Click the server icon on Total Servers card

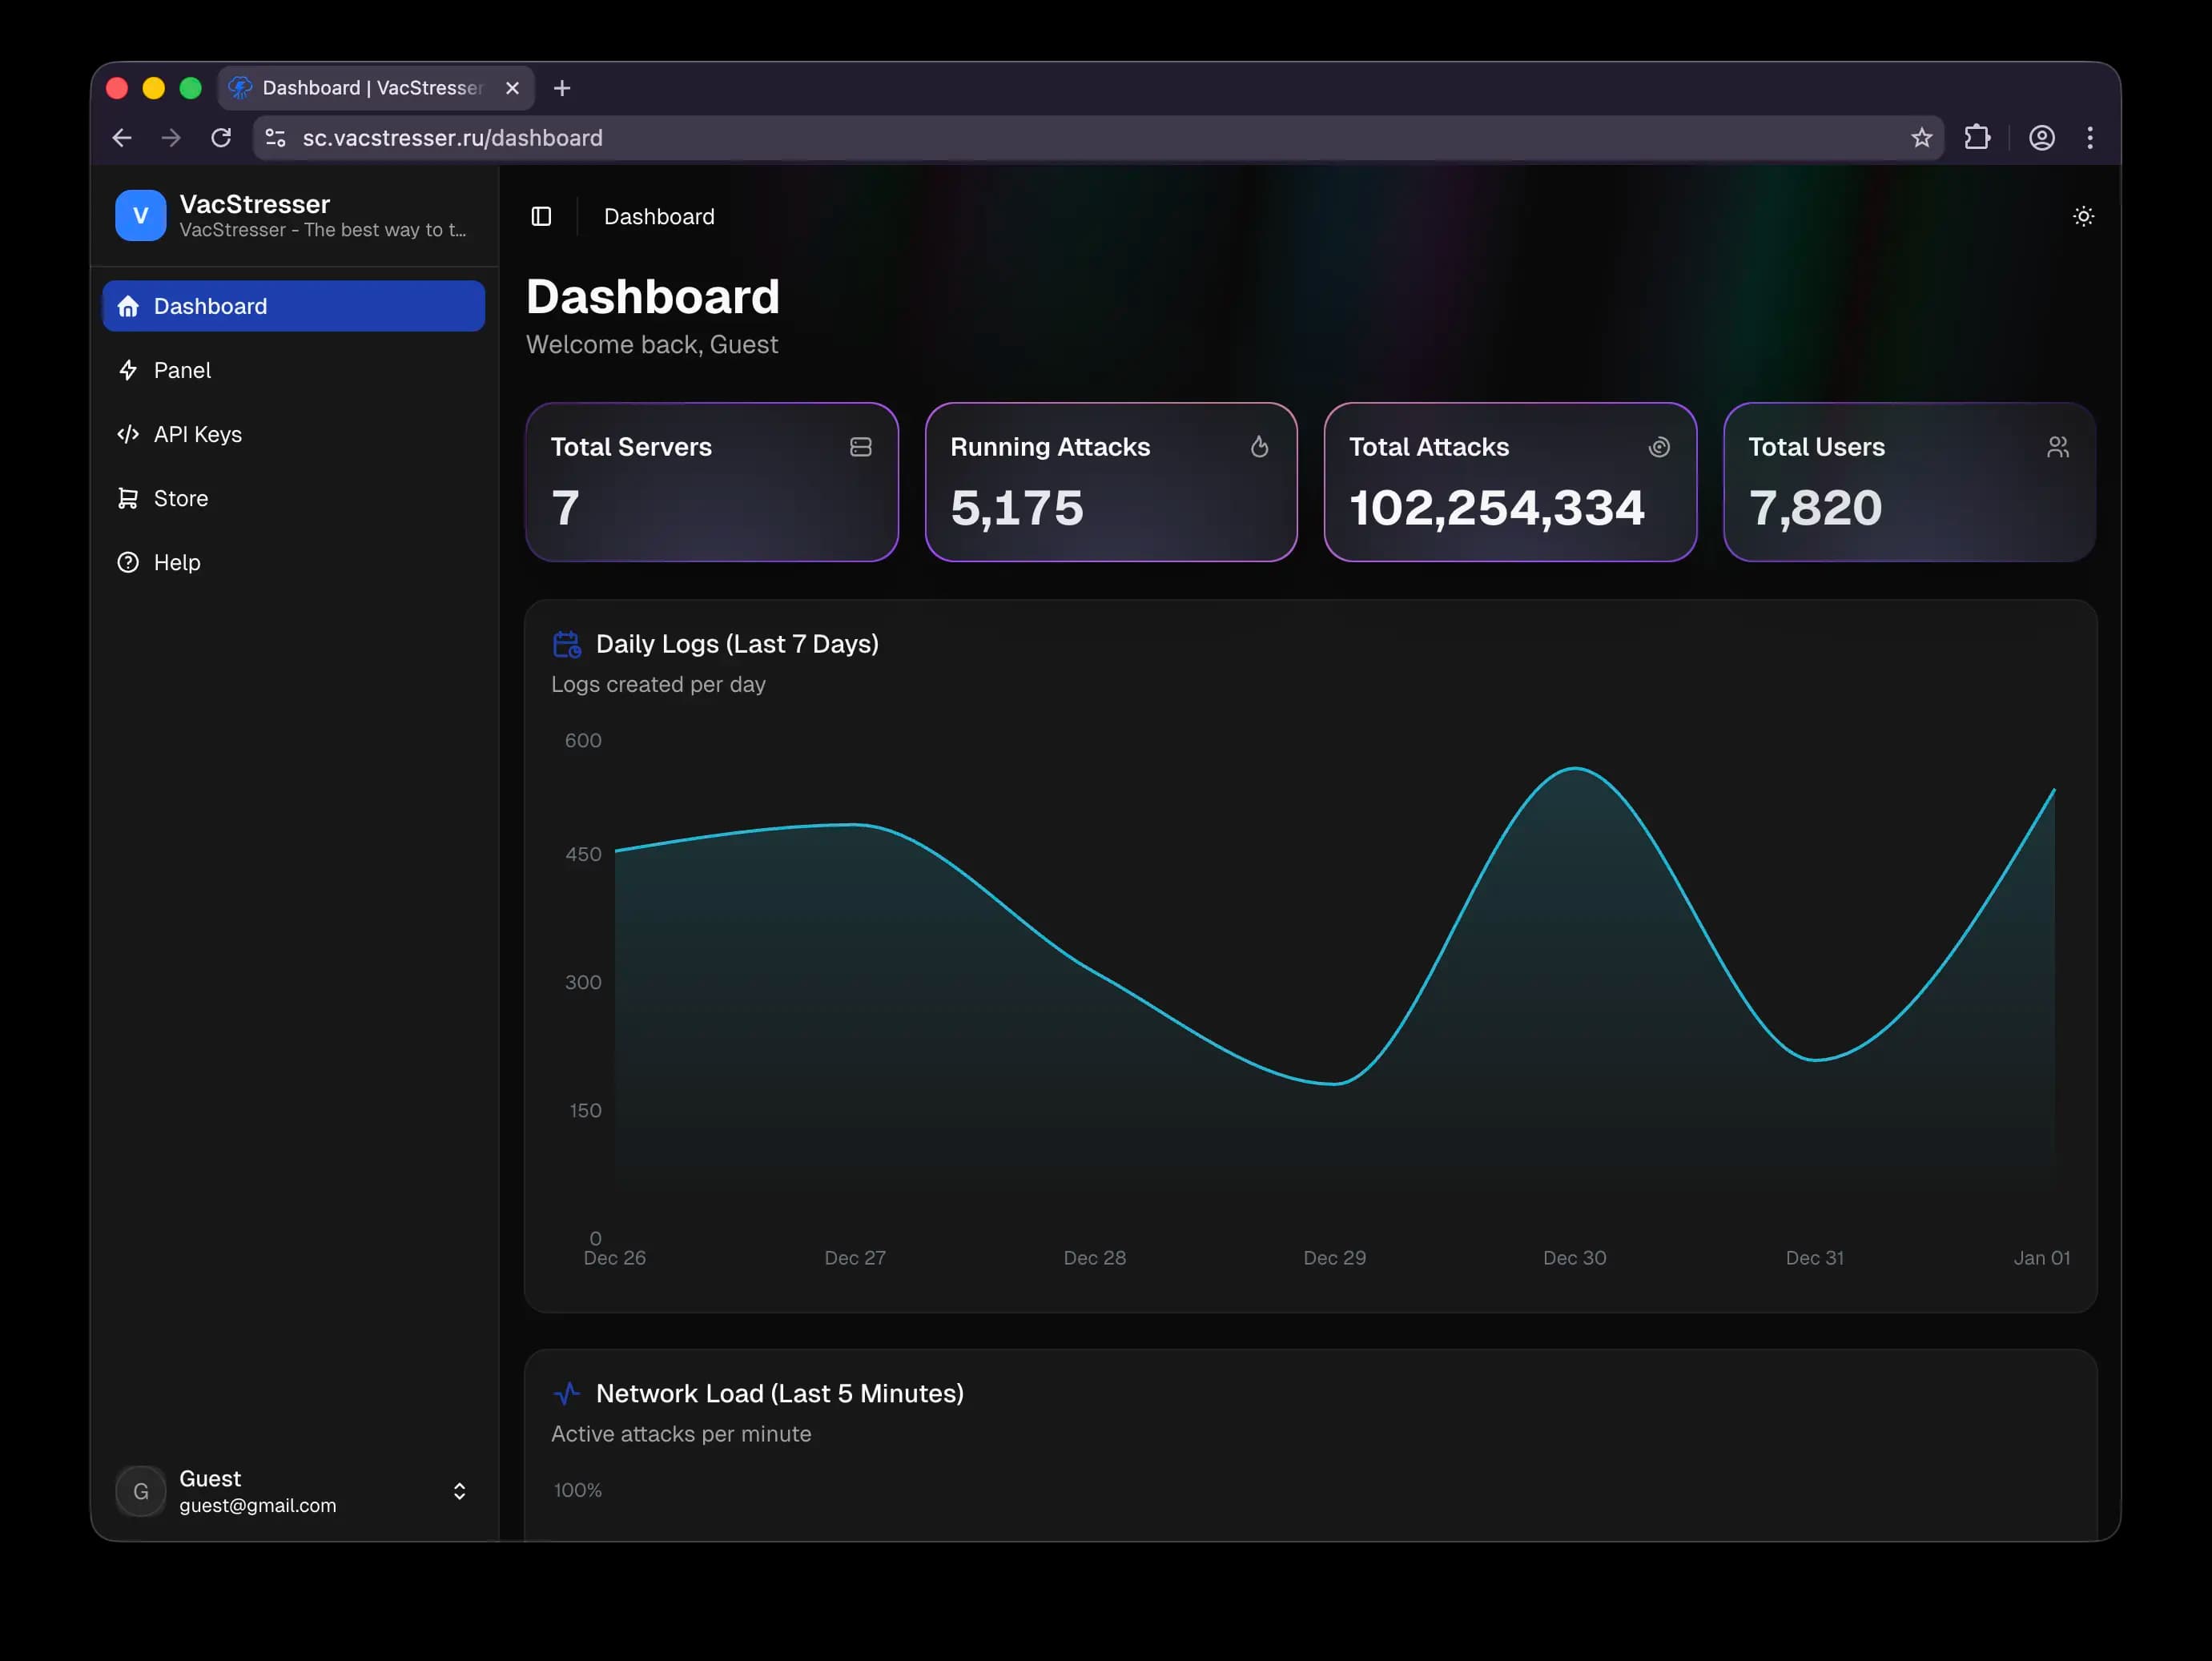[x=861, y=447]
